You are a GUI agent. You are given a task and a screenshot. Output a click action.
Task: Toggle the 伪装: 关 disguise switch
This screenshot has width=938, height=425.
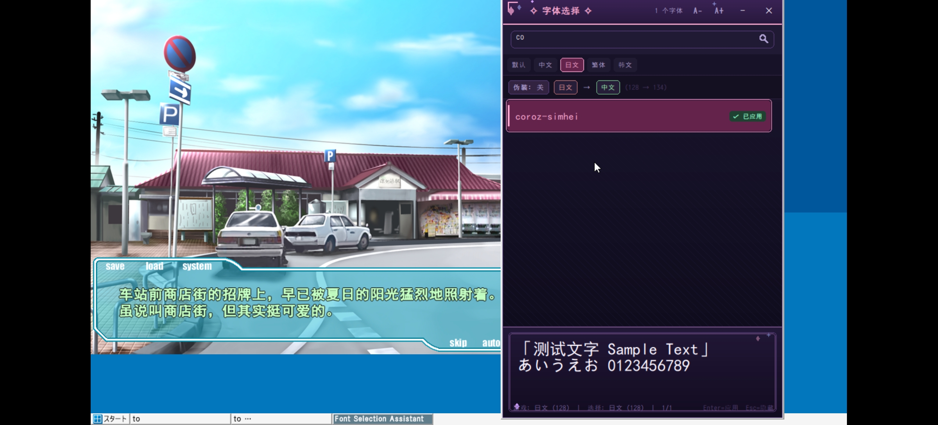click(528, 87)
